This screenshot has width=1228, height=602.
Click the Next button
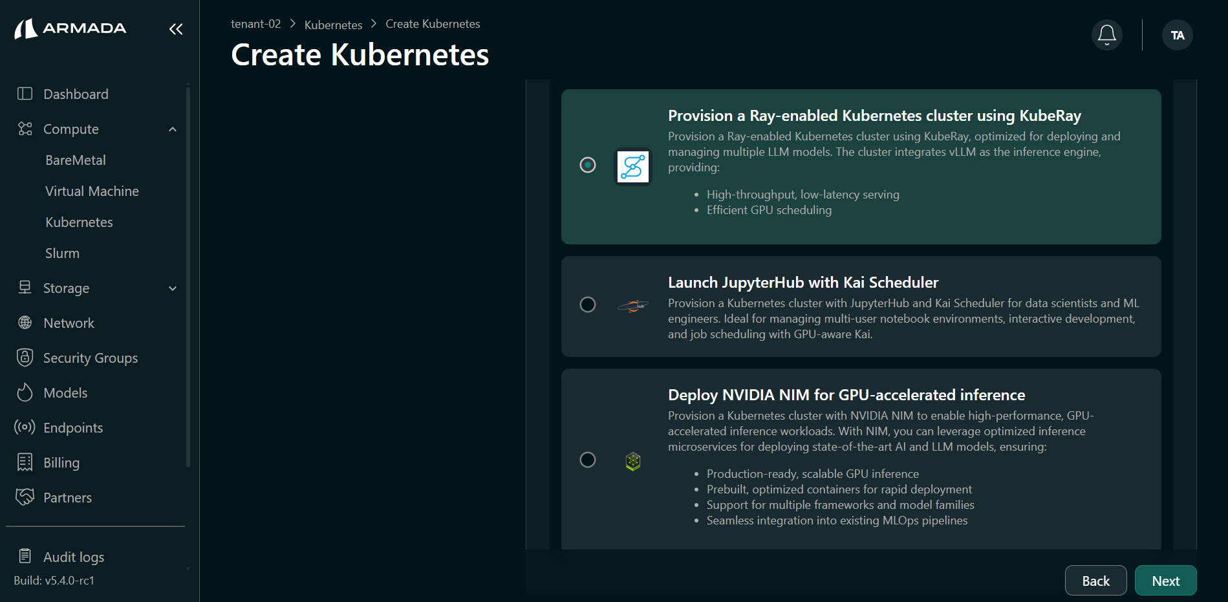click(x=1165, y=581)
